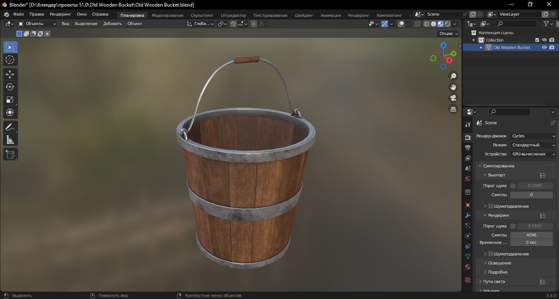Open the 'Объекты' mode dropdown
559x299 pixels.
coord(37,24)
